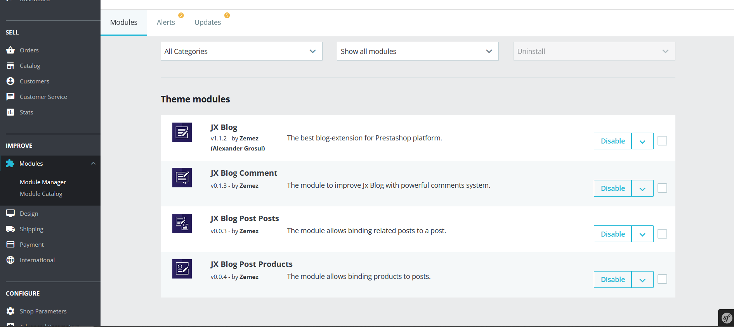Image resolution: width=734 pixels, height=327 pixels.
Task: Check the JX Blog Post Posts checkbox
Action: click(662, 234)
